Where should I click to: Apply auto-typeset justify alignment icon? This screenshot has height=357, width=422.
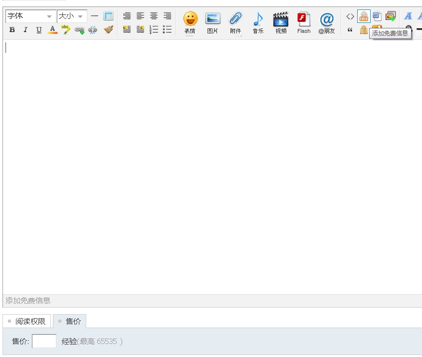127,16
